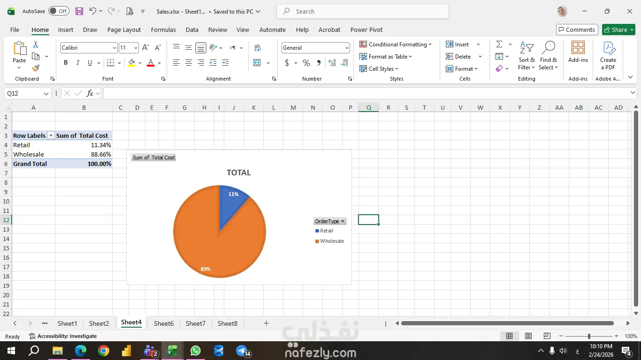Viewport: 641px width, 360px height.
Task: Toggle Center horizontal text alignment
Action: pos(189,63)
